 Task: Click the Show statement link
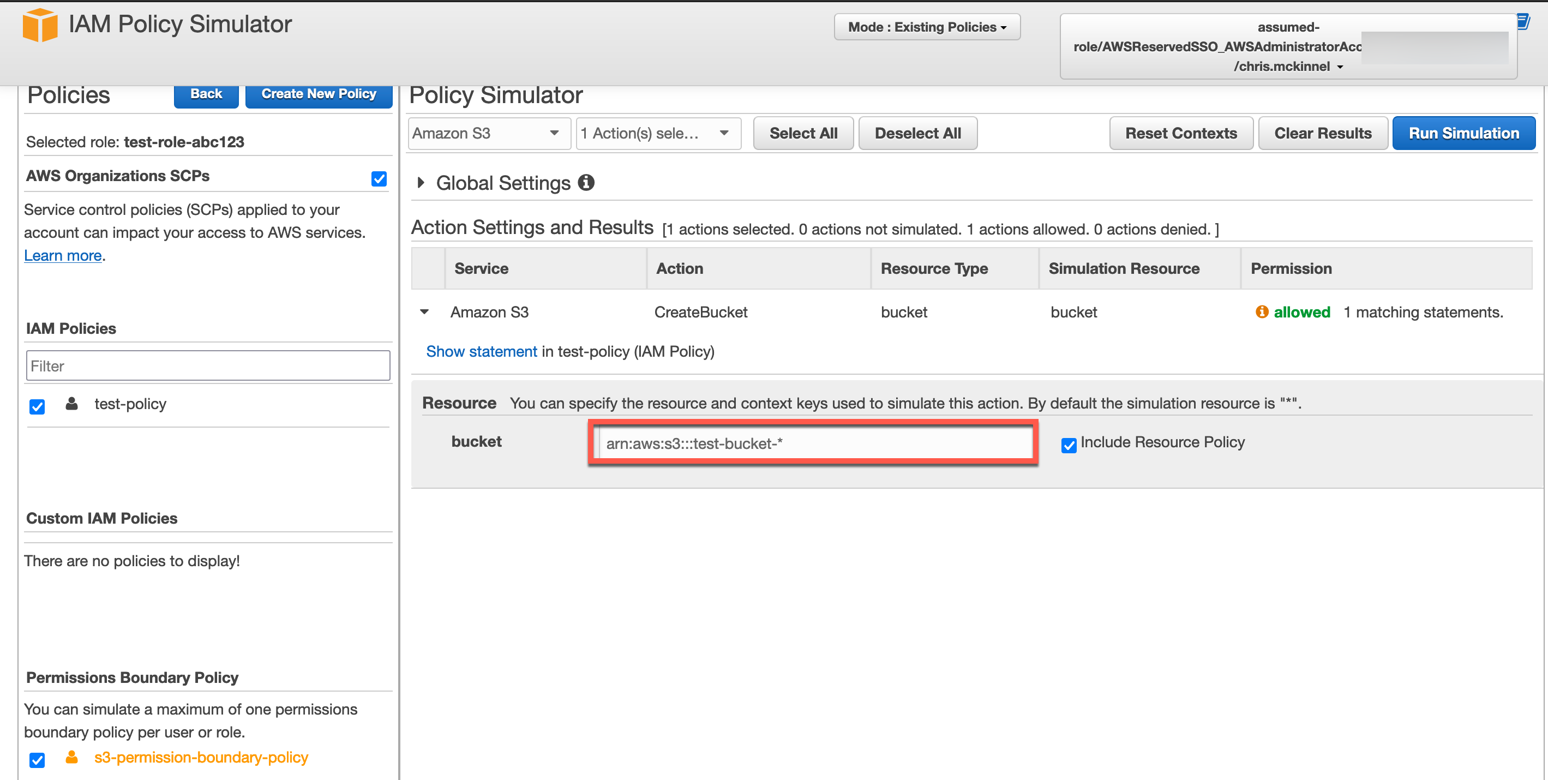(481, 351)
